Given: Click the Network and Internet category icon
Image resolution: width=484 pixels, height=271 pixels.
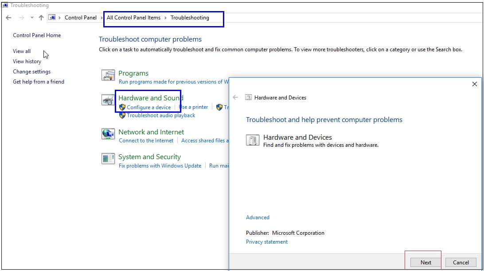Looking at the screenshot, I should pyautogui.click(x=108, y=134).
